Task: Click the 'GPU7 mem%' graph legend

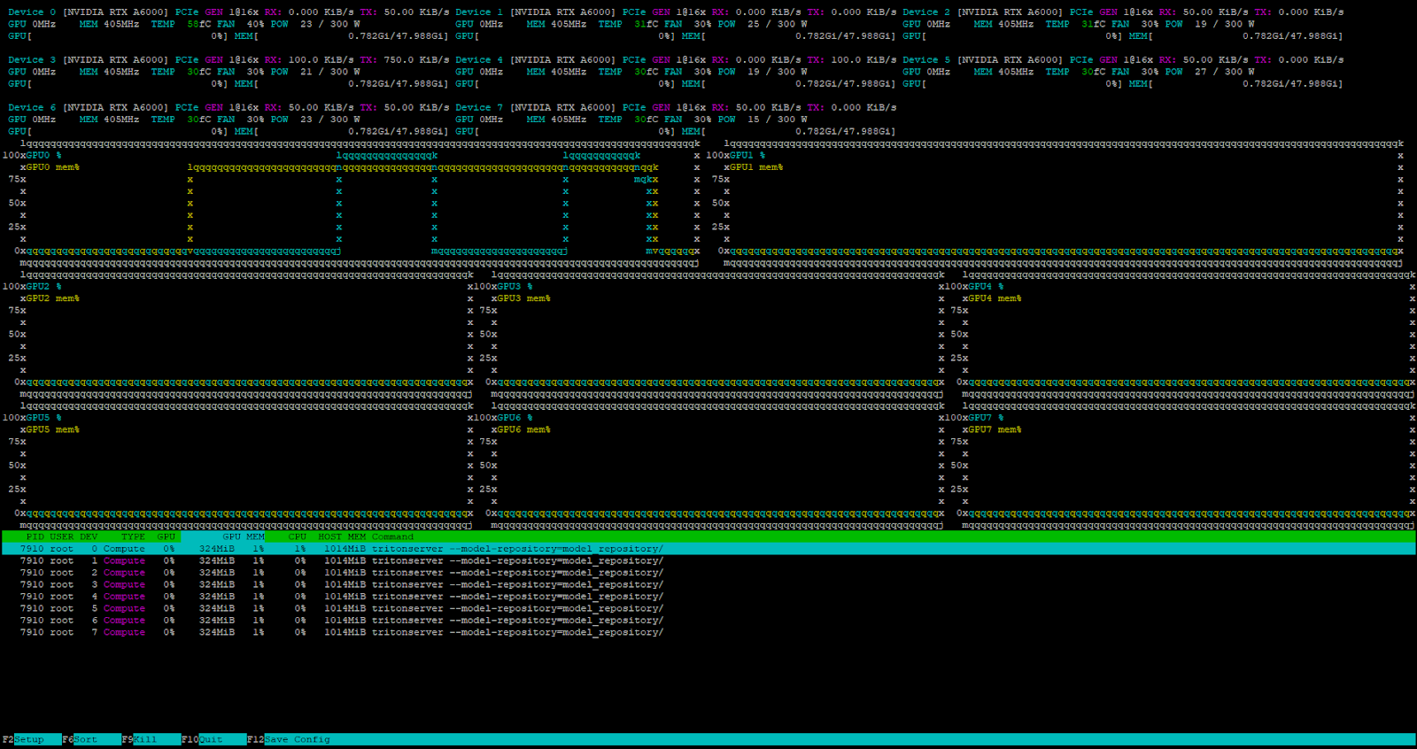Action: pyautogui.click(x=995, y=429)
